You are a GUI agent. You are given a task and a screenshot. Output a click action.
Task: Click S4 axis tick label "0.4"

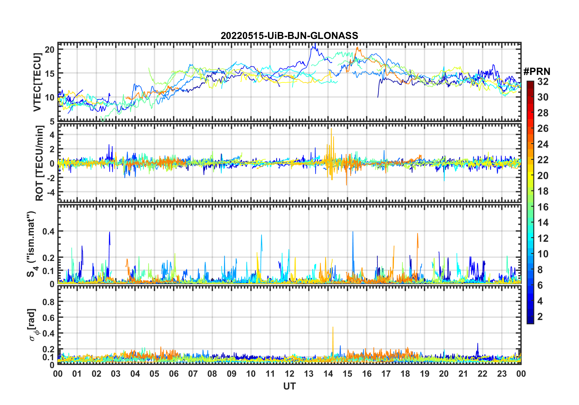[x=49, y=231]
